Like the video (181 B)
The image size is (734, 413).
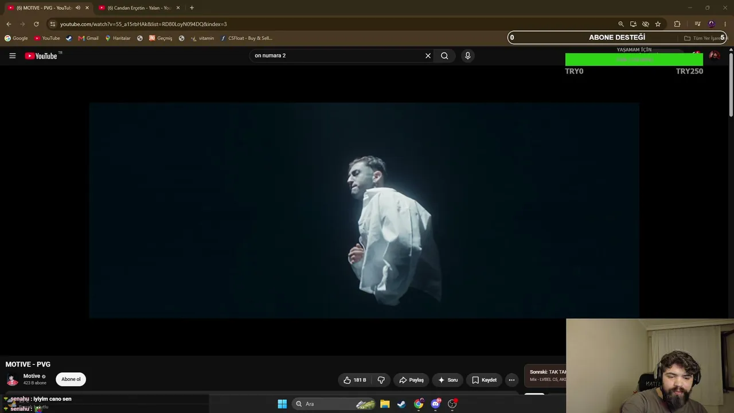coord(355,380)
